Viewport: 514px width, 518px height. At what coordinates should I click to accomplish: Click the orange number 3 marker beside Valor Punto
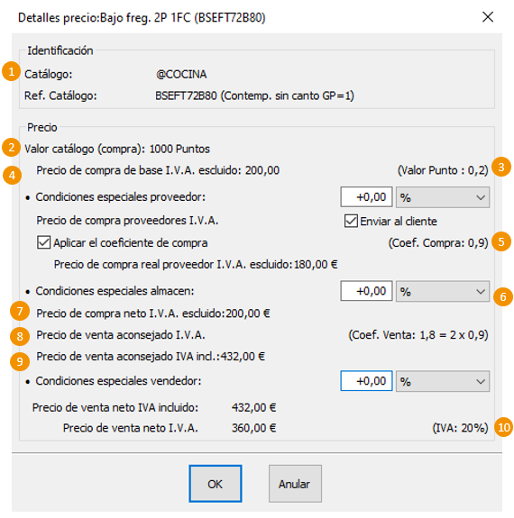501,168
